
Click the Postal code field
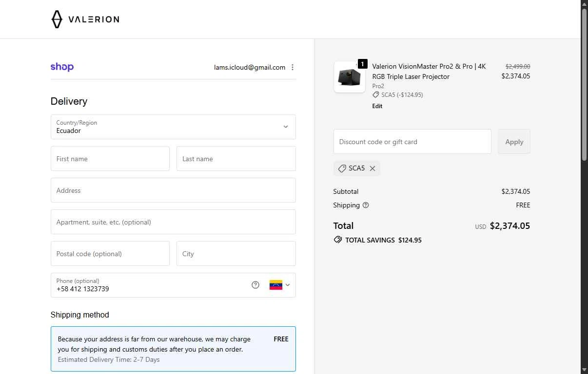point(110,254)
